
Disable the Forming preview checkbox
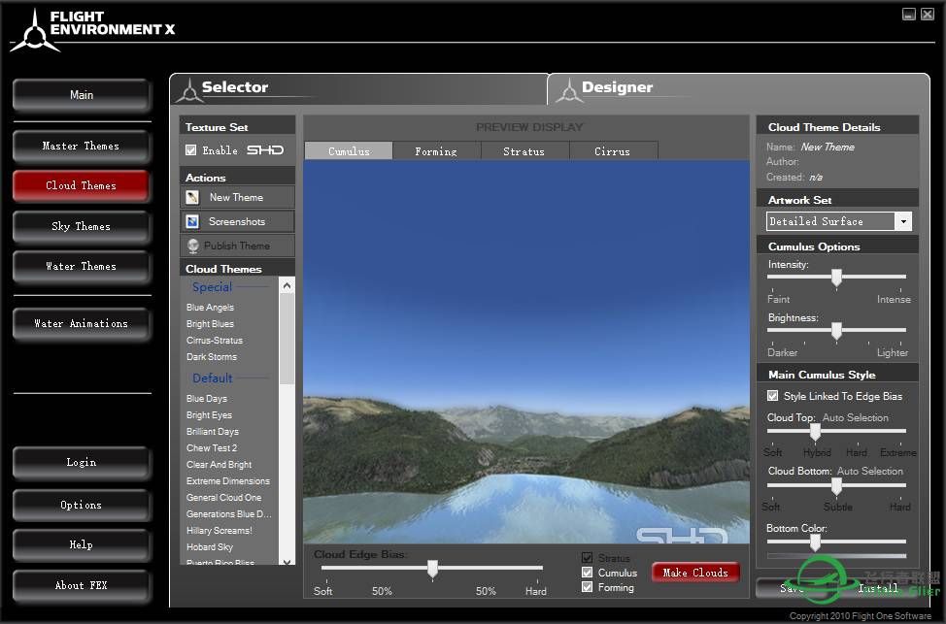point(587,587)
